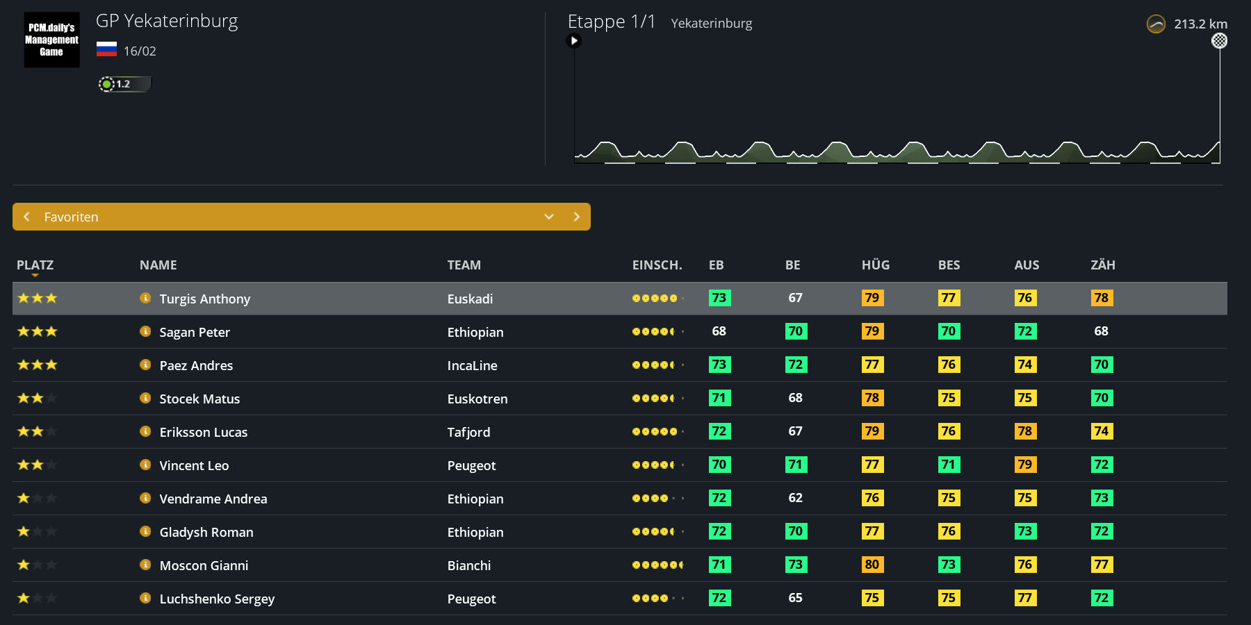Click the Russian flag icon

[106, 49]
